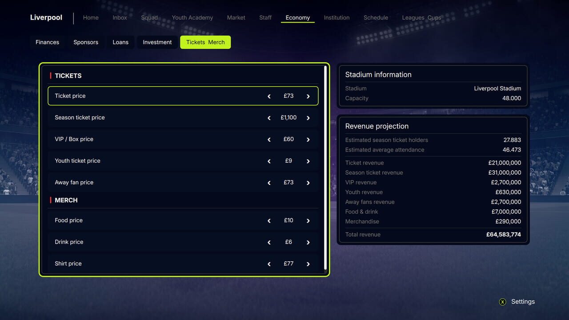Click the Liverpool Stadium name value
The height and width of the screenshot is (320, 569).
pos(497,88)
